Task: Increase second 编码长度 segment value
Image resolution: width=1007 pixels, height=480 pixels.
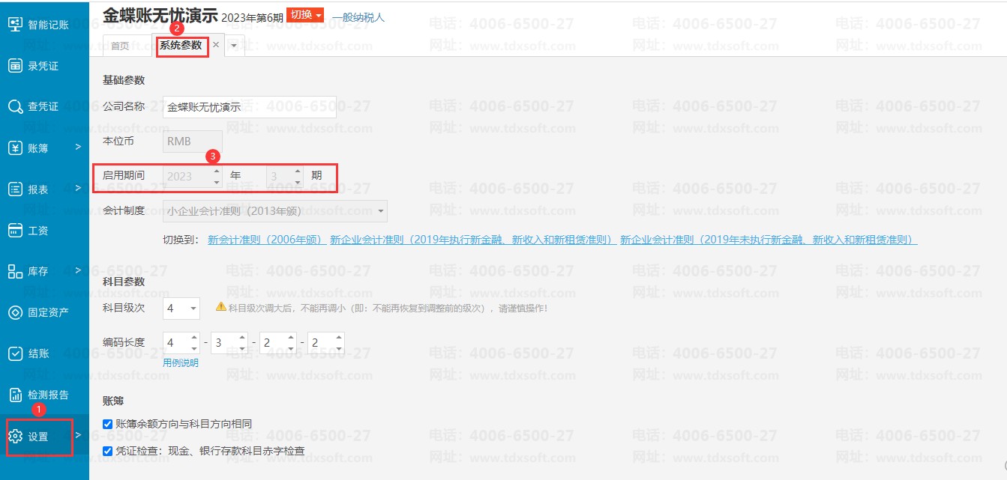Action: [242, 338]
